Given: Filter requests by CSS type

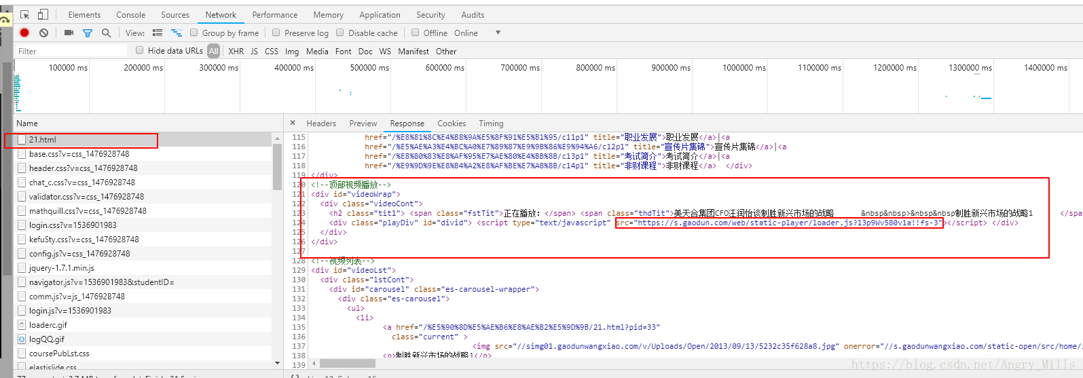Looking at the screenshot, I should (272, 51).
